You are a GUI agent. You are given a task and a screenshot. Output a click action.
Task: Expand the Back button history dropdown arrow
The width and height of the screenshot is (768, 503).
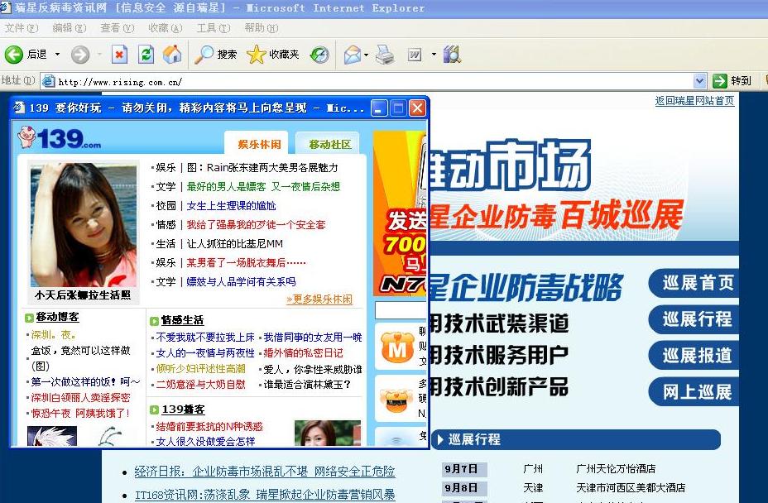pyautogui.click(x=57, y=55)
